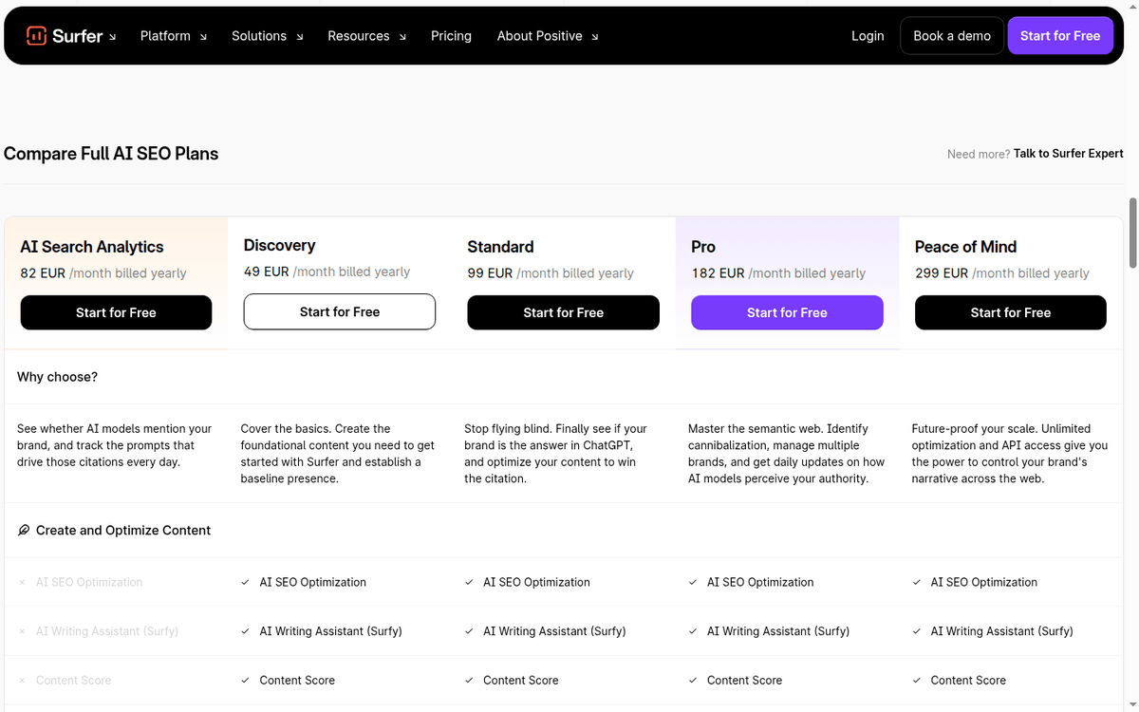Click Discovery's Content Score checkmark
The height and width of the screenshot is (712, 1139).
point(246,681)
